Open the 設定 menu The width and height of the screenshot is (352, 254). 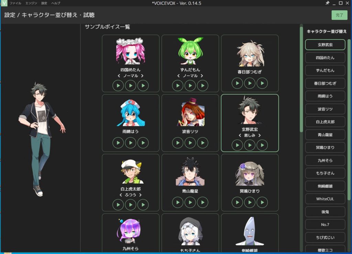44,3
